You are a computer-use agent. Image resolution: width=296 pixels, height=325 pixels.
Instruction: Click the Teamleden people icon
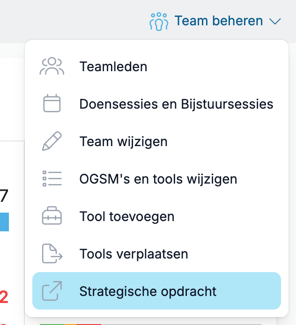(x=52, y=66)
